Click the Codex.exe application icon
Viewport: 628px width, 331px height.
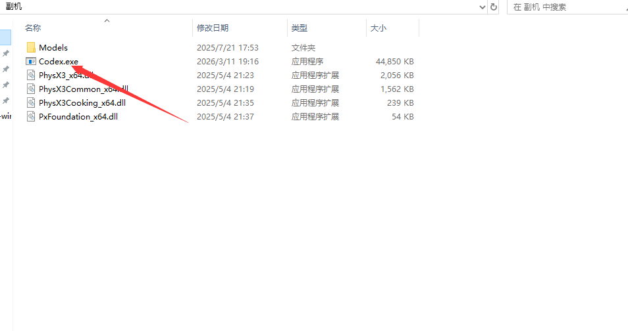31,61
